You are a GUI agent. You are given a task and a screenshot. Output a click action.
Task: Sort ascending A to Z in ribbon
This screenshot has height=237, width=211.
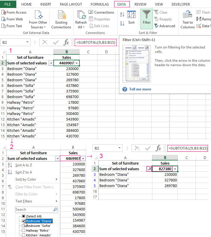tap(122, 14)
